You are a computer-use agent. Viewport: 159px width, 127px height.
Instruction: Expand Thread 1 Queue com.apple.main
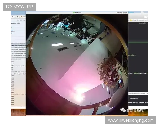click(x=19, y=43)
